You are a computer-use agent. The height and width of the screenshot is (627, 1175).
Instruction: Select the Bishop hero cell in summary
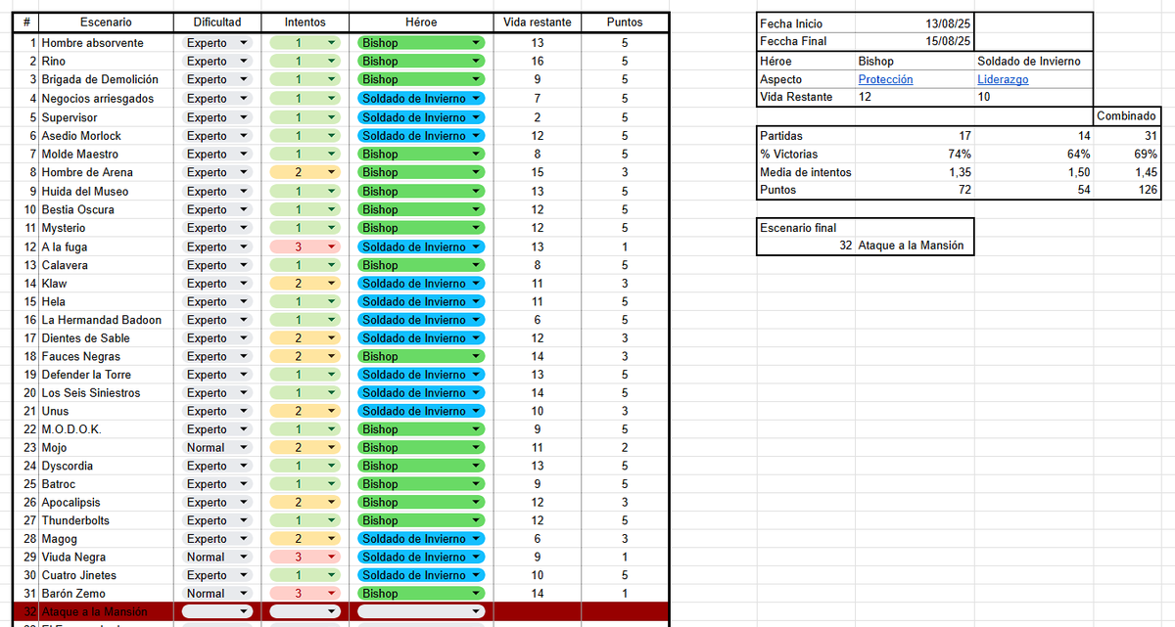tap(915, 61)
